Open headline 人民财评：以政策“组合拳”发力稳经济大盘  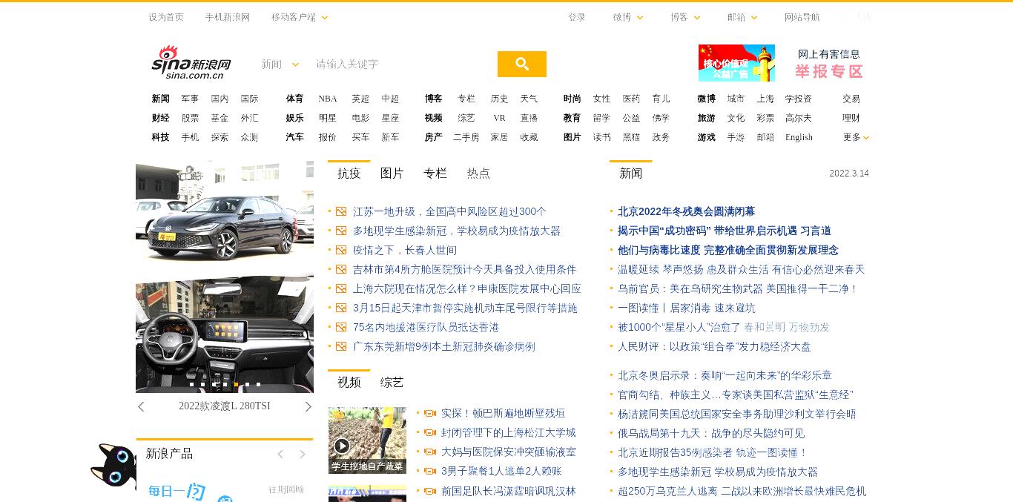[714, 346]
